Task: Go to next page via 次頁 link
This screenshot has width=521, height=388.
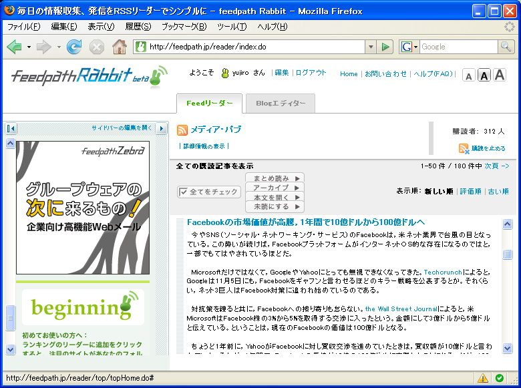Action: coord(496,166)
